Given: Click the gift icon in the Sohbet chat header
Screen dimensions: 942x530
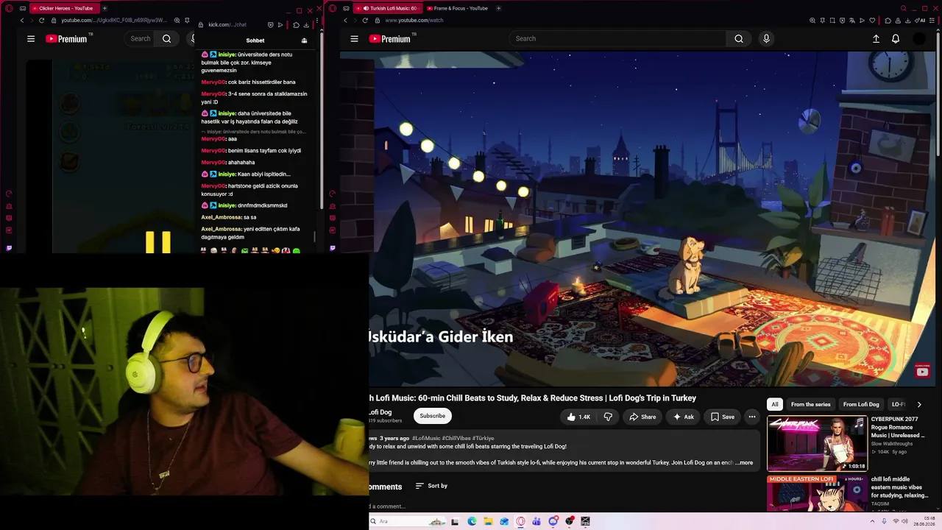Looking at the screenshot, I should pyautogui.click(x=304, y=40).
